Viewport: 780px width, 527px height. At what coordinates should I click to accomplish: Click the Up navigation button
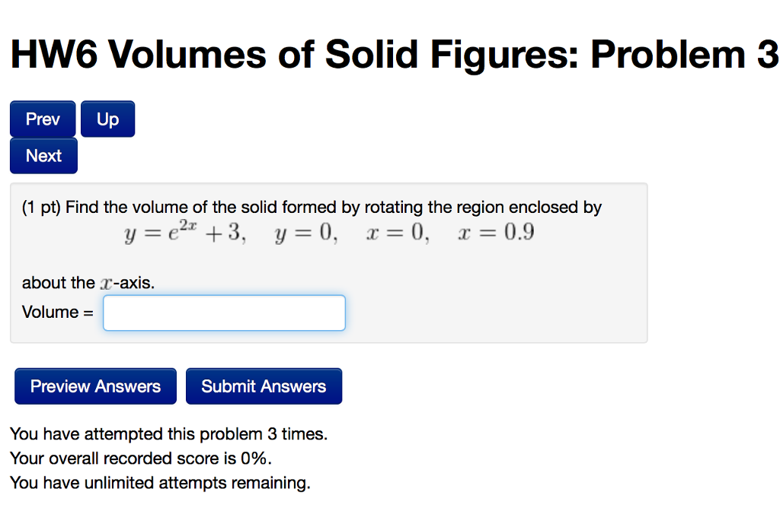click(x=107, y=119)
